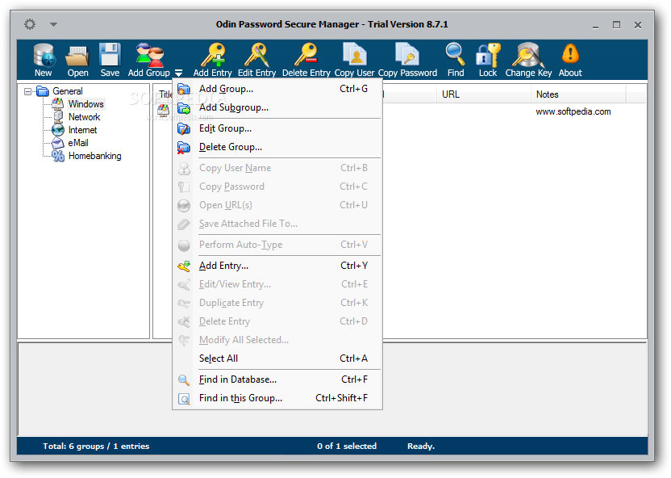671x478 pixels.
Task: Click the Windows group icon in tree
Action: coord(58,103)
